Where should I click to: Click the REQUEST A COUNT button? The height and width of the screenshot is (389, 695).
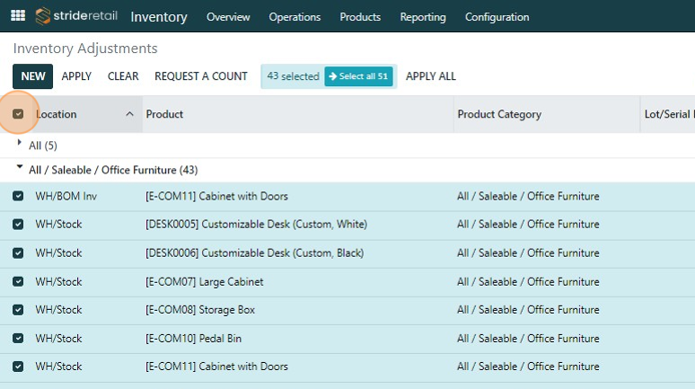tap(201, 76)
